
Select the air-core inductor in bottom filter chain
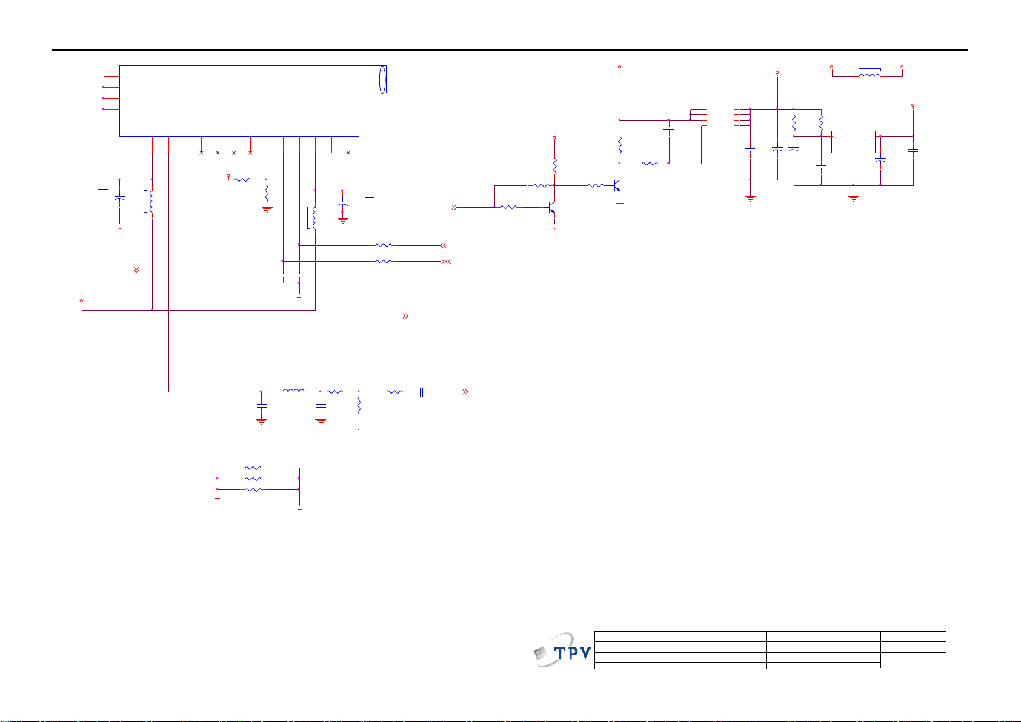tap(293, 391)
